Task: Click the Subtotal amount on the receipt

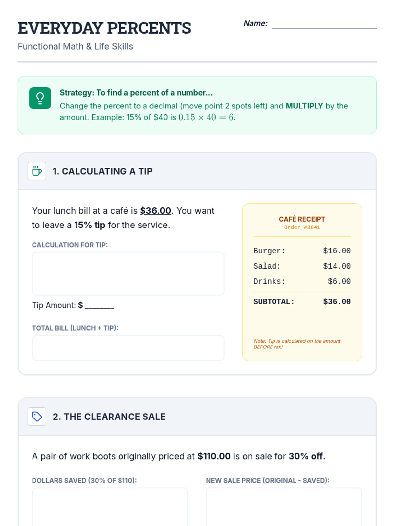Action: (x=337, y=302)
